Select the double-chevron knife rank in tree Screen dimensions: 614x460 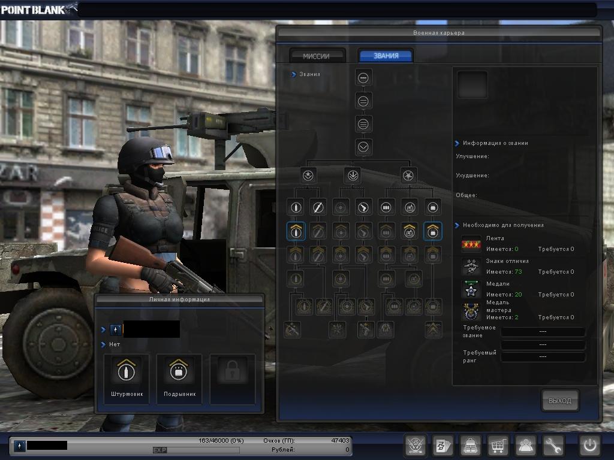(318, 255)
